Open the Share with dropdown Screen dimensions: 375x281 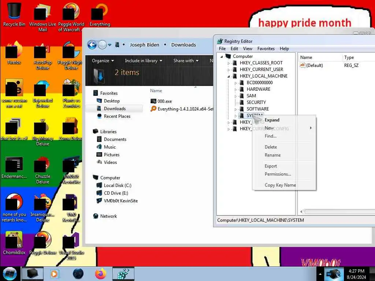[x=186, y=61]
